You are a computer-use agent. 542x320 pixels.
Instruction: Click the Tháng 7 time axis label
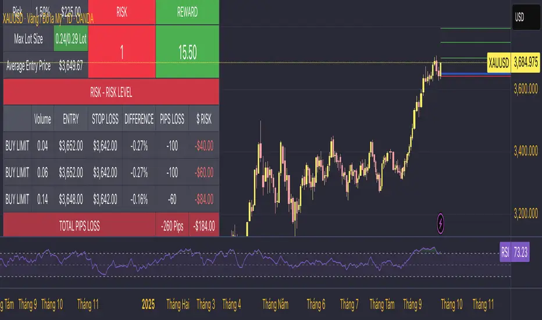pos(349,304)
